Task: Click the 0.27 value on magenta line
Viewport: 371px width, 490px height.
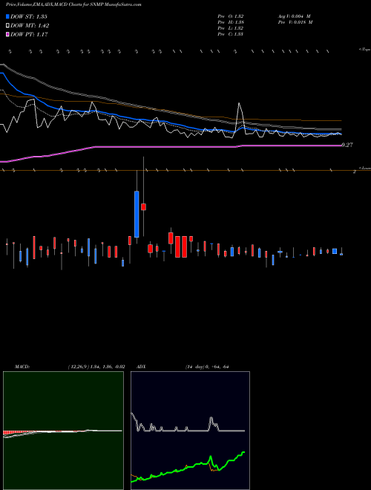Action: click(347, 145)
